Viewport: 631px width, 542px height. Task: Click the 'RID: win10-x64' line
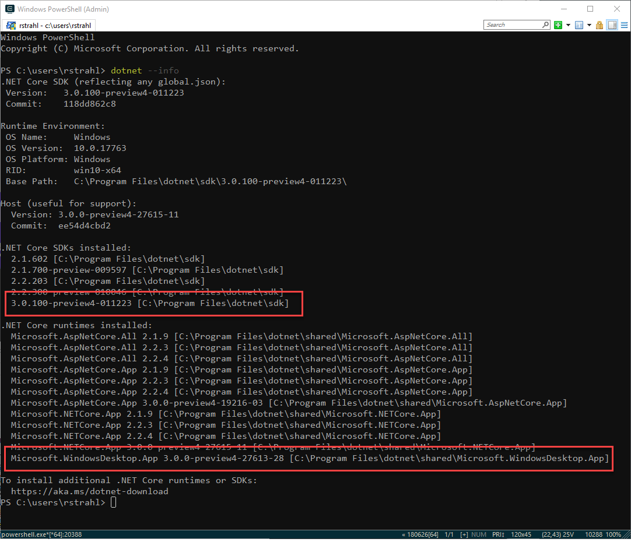tap(63, 170)
